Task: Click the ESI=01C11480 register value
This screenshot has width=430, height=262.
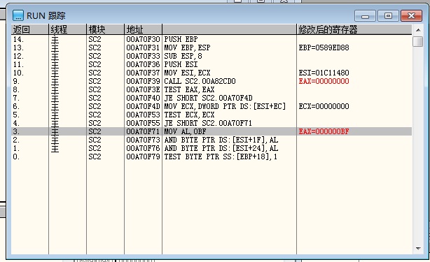Action: (x=324, y=73)
